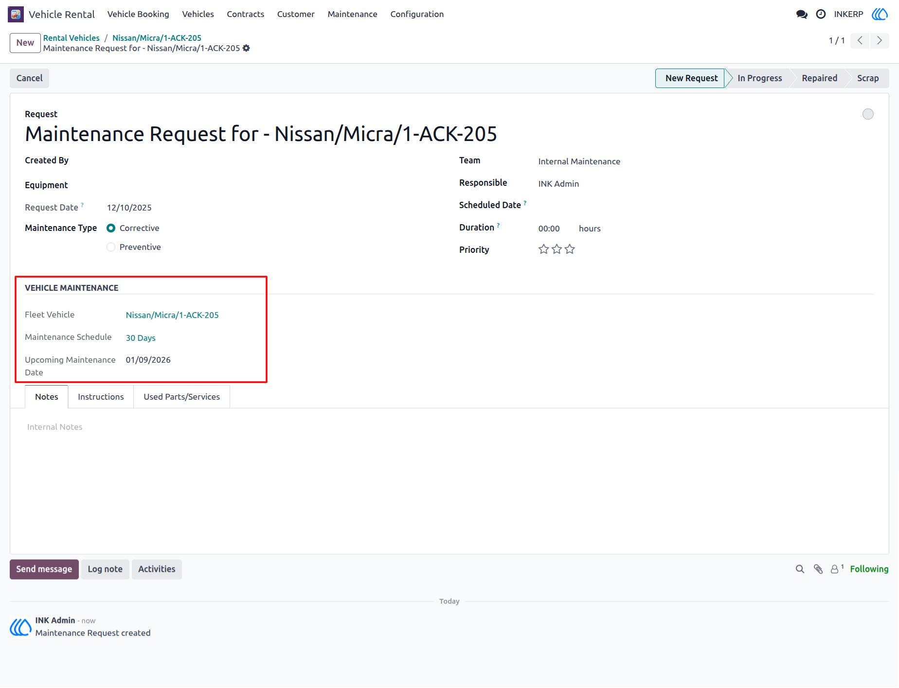The image size is (899, 688).
Task: Attach files using paperclip icon
Action: point(818,569)
